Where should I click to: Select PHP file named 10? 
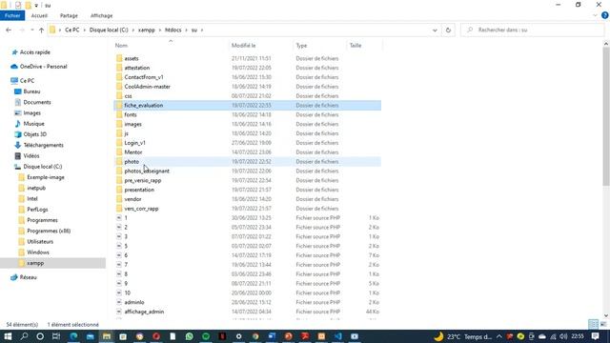coord(127,293)
